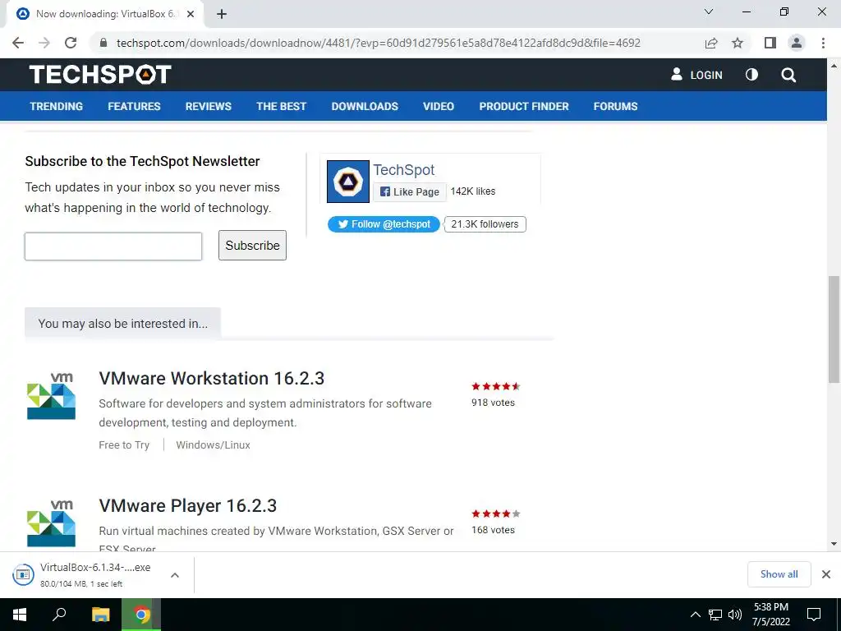Click the LOGIN link in the header
Viewport: 841px width, 631px height.
(x=696, y=75)
